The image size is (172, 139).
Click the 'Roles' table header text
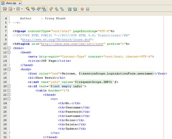click(70, 120)
